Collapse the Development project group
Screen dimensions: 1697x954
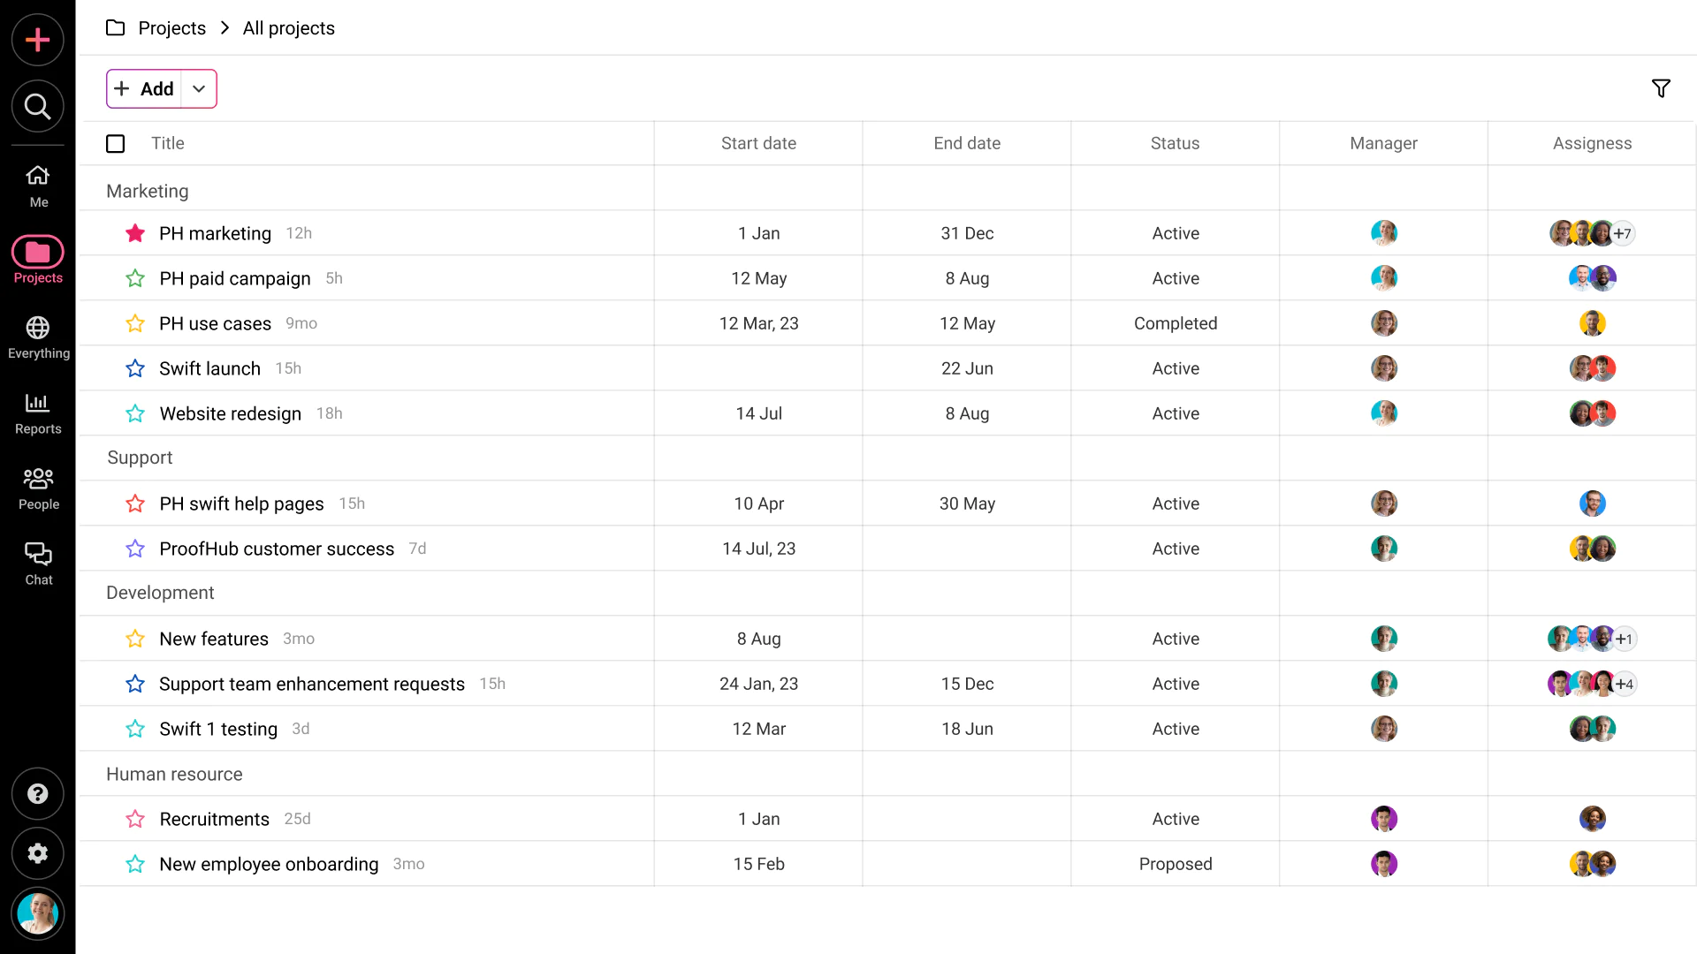tap(160, 593)
